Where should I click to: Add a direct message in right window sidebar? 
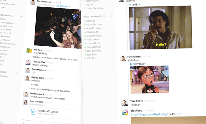click(111, 16)
